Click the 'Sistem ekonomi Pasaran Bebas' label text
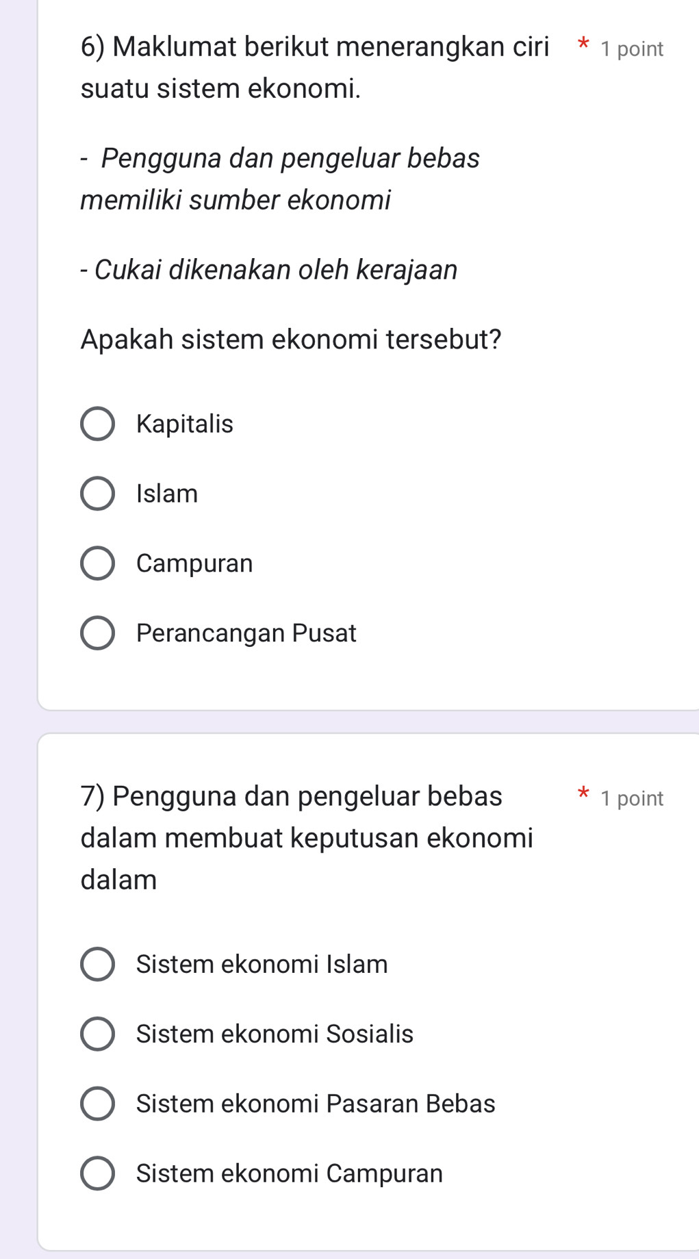This screenshot has height=1259, width=699. click(x=316, y=1104)
